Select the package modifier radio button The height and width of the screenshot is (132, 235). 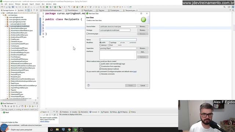coord(110,43)
